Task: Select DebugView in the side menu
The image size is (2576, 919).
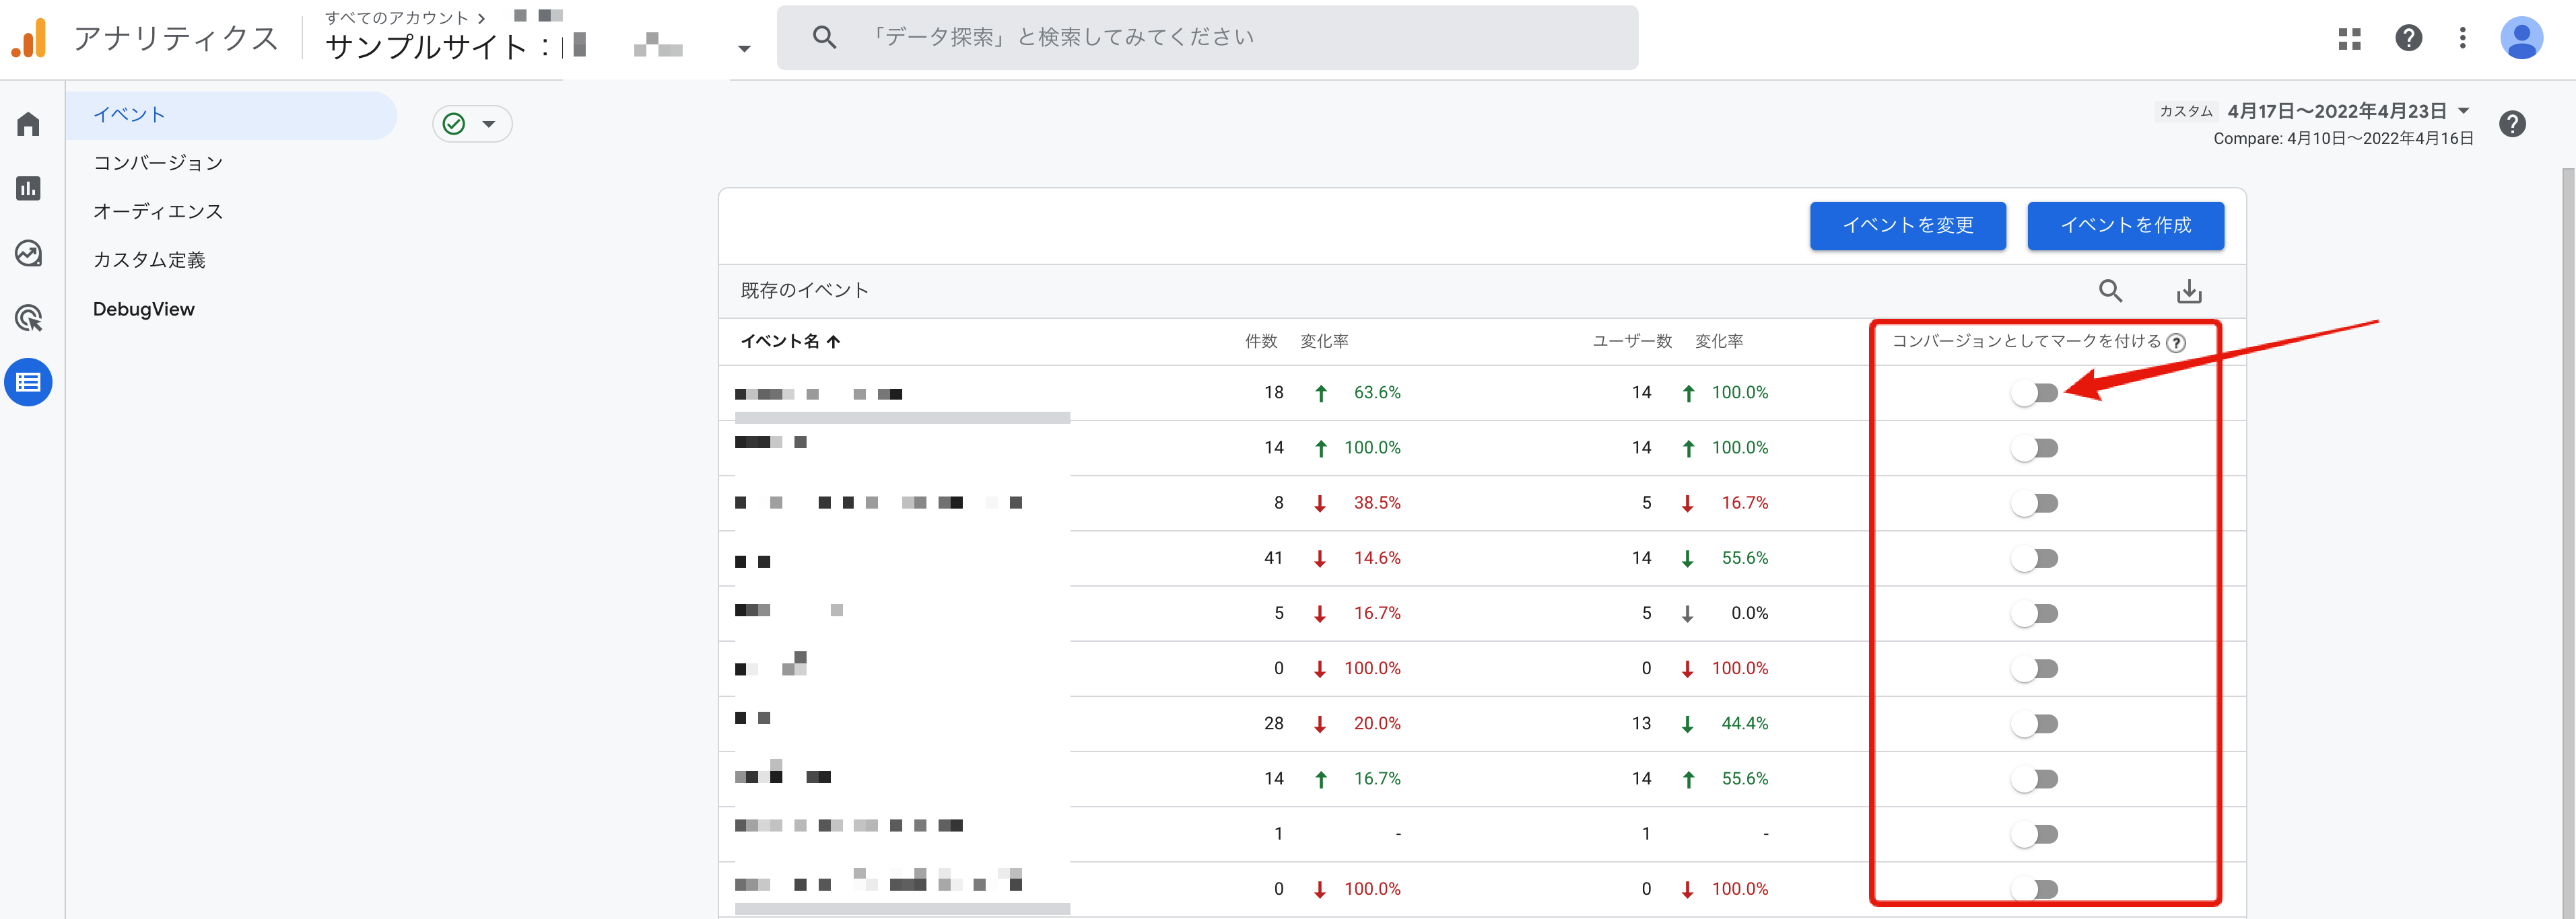Action: (x=144, y=309)
